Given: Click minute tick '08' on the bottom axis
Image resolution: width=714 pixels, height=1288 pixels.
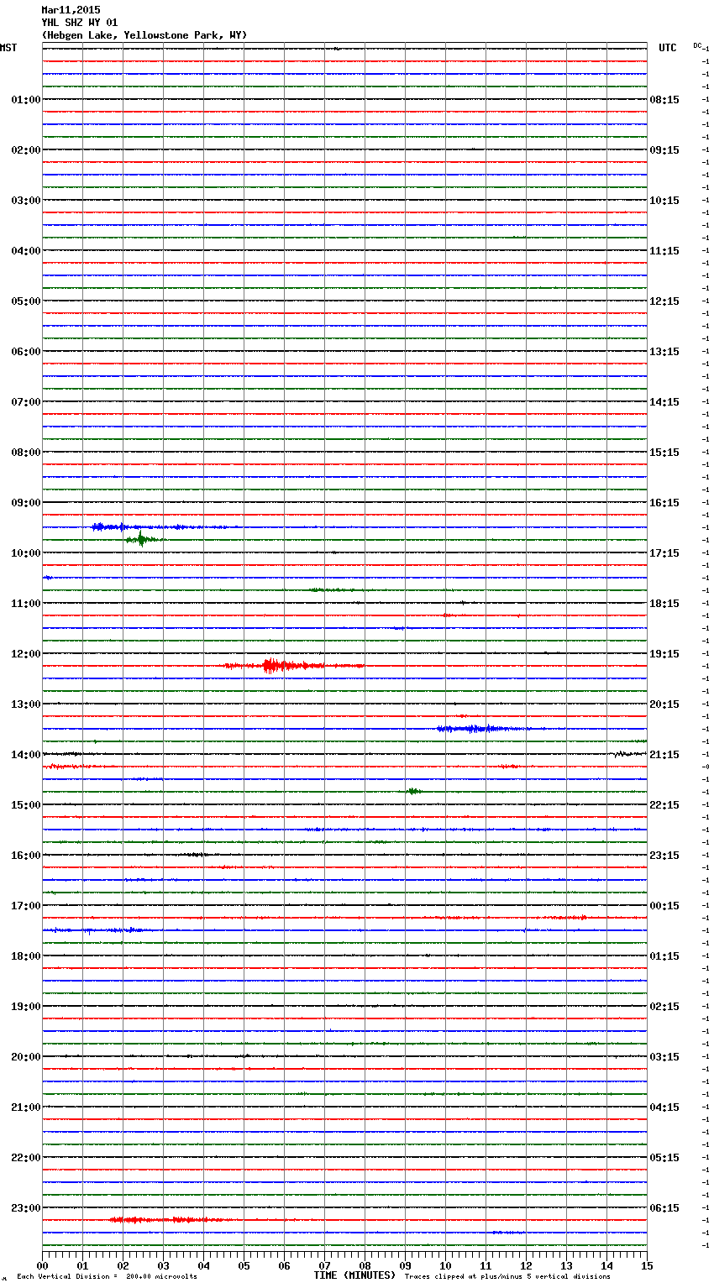Looking at the screenshot, I should click(365, 1265).
